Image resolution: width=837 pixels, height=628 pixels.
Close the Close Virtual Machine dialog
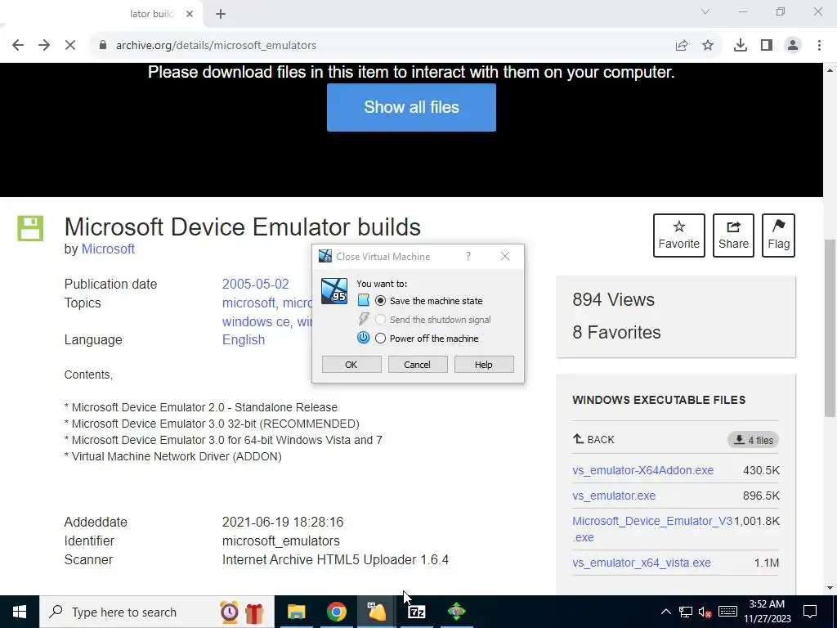505,256
